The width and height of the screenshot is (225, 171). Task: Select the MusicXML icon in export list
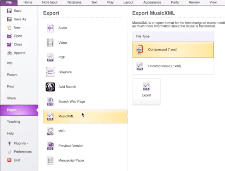[51, 116]
